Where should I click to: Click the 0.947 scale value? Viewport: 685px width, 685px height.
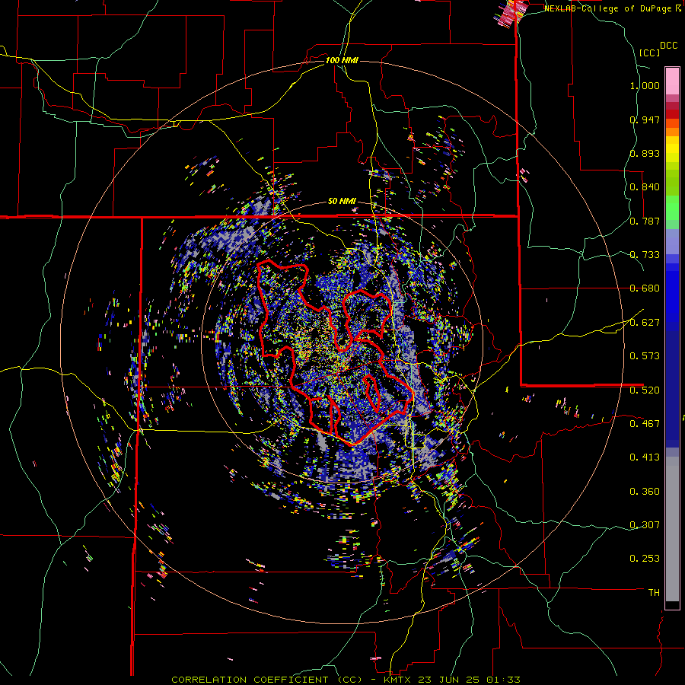(x=645, y=119)
